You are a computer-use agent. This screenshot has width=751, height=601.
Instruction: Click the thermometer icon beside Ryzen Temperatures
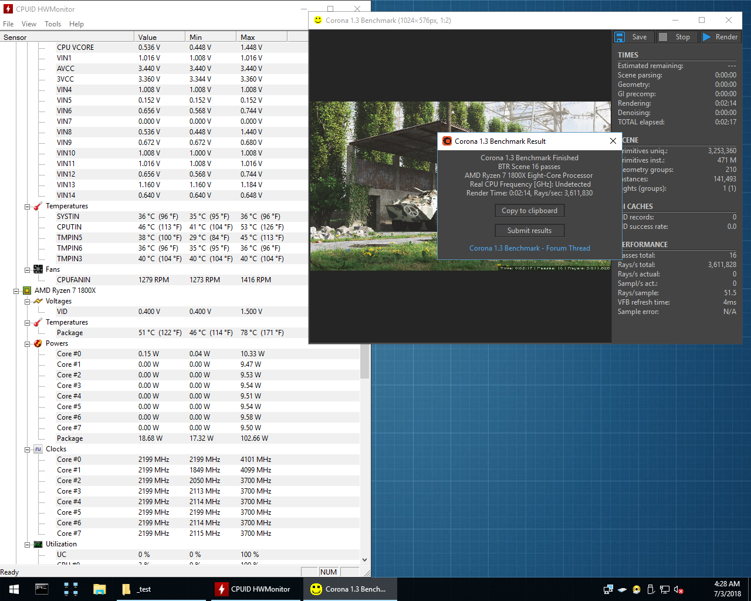[38, 322]
